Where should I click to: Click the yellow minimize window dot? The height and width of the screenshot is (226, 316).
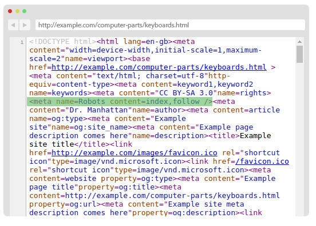(17, 11)
